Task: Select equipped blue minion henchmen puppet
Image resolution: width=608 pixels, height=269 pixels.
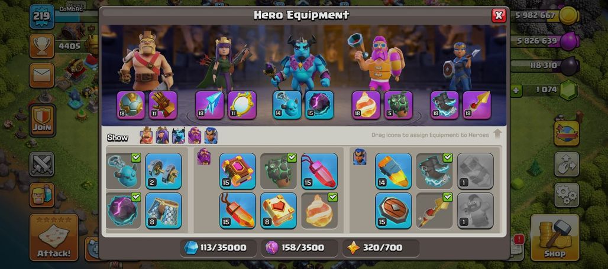Action: pyautogui.click(x=123, y=171)
